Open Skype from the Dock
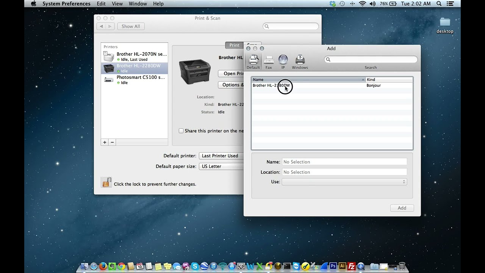 point(195,266)
